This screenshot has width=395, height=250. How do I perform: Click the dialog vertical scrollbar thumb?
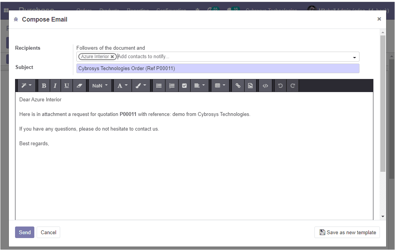(x=383, y=104)
